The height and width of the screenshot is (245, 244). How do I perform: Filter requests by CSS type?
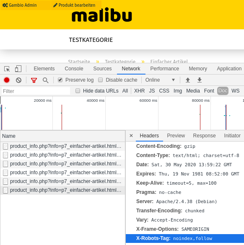point(164,91)
